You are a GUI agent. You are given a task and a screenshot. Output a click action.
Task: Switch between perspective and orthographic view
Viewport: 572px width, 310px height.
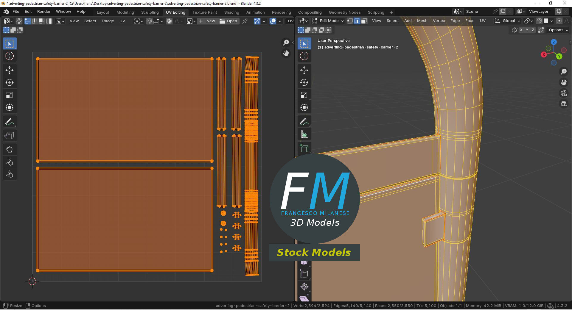(x=564, y=104)
